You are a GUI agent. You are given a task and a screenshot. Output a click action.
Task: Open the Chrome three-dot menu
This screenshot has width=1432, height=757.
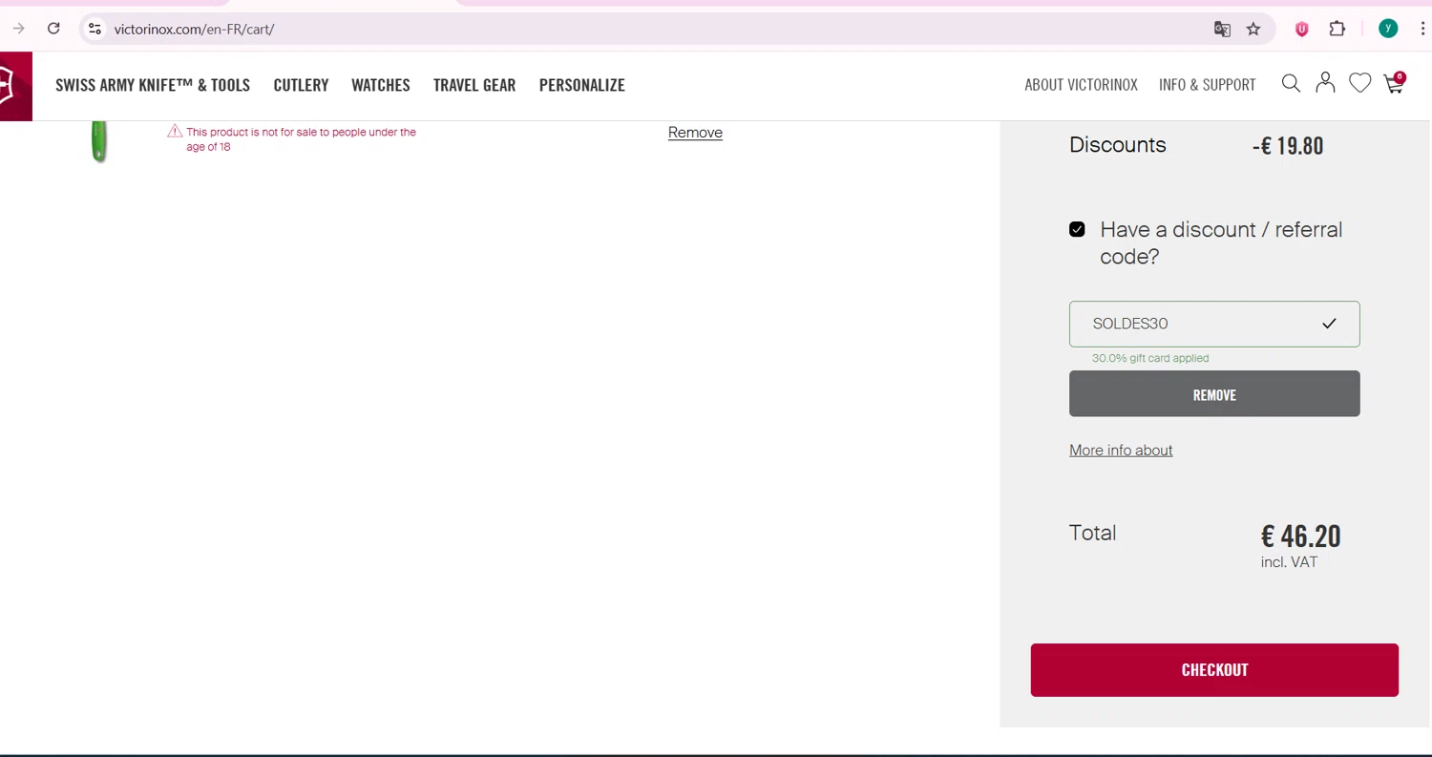1422,29
